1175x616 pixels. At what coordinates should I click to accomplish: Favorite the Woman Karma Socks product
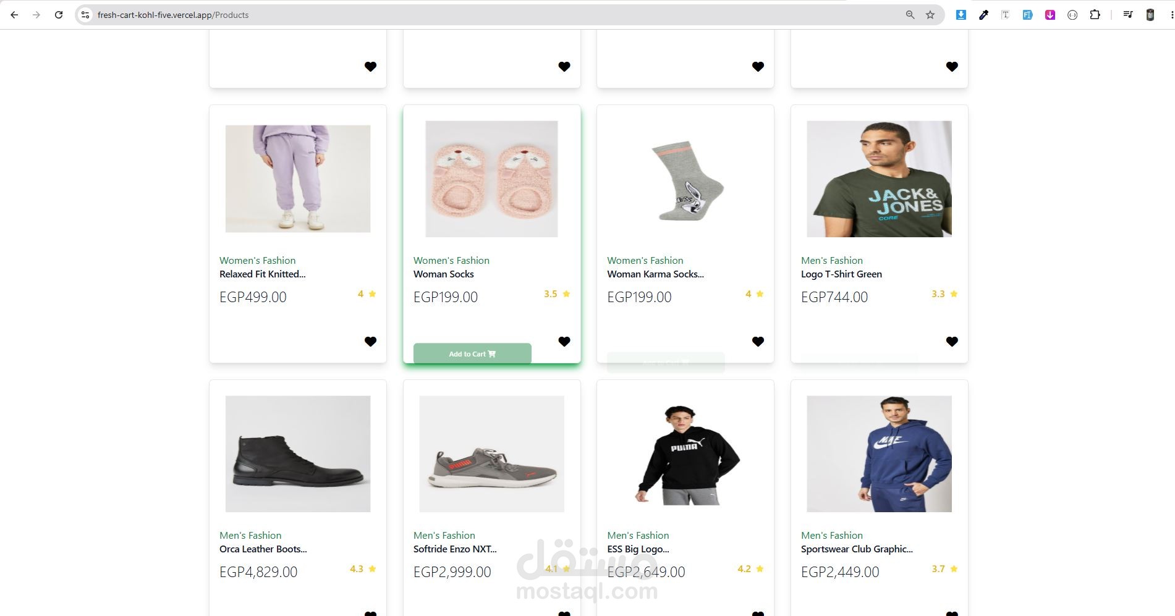(x=758, y=342)
